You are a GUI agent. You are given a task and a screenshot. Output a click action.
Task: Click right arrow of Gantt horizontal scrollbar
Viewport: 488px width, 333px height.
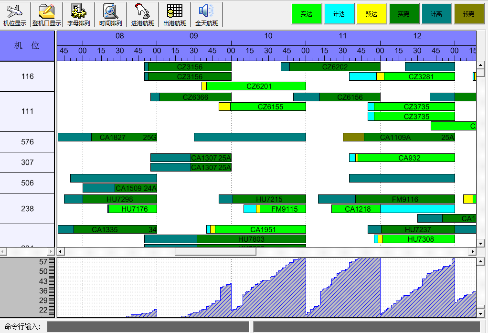[473, 251]
